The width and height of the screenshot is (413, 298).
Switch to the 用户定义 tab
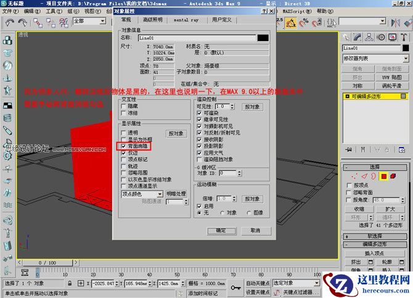221,20
